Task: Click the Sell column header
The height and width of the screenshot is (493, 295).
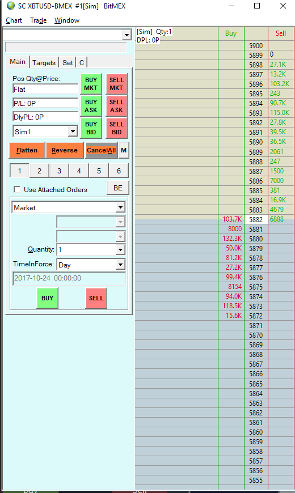Action: coord(280,33)
